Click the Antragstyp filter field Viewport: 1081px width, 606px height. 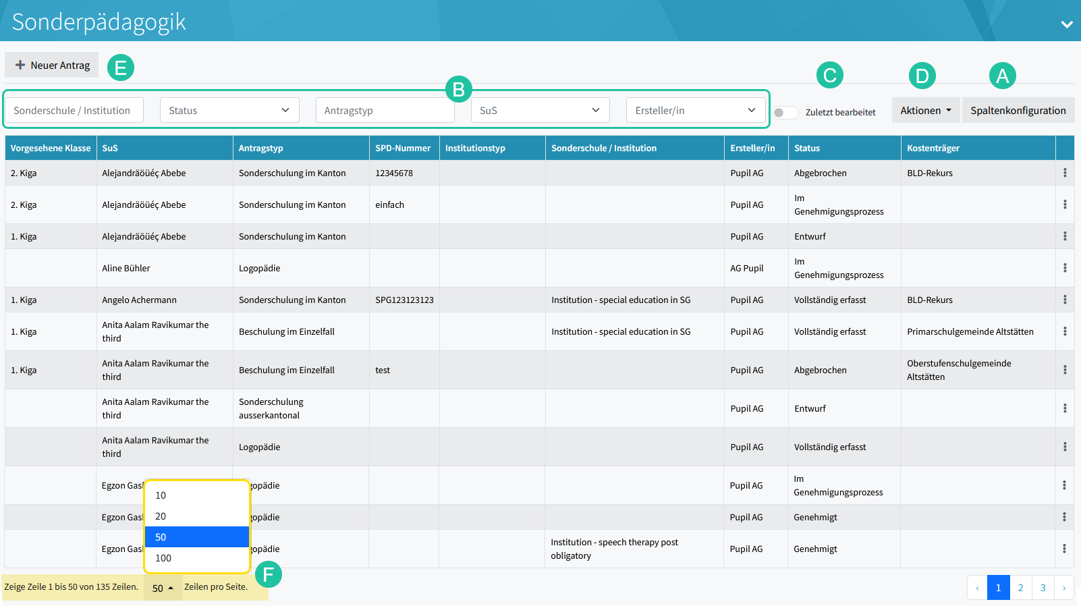click(385, 110)
